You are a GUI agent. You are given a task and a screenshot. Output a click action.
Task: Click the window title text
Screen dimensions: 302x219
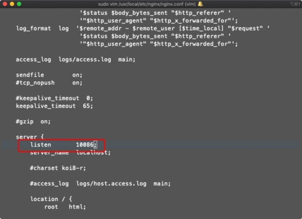[147, 4]
